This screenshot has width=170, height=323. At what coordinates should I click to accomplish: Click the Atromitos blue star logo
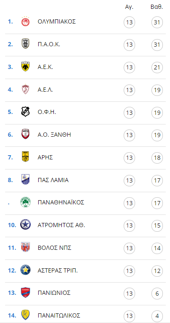26,225
